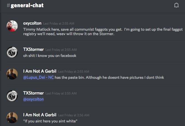Click TXStormer avatar beside the @oxycolton mention
185x126 pixels.
(12, 96)
